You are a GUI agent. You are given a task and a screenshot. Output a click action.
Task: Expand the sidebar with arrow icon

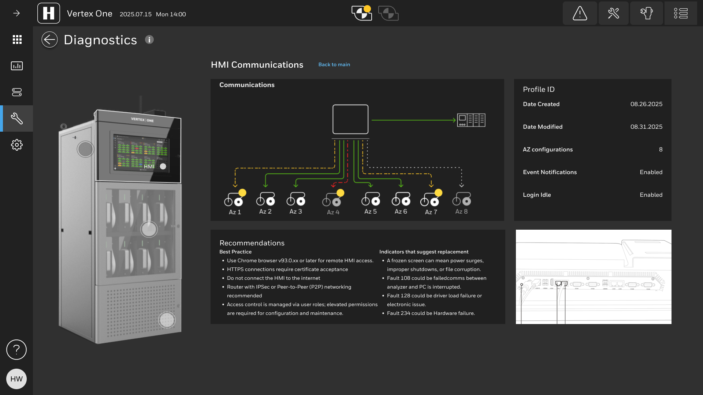point(16,14)
